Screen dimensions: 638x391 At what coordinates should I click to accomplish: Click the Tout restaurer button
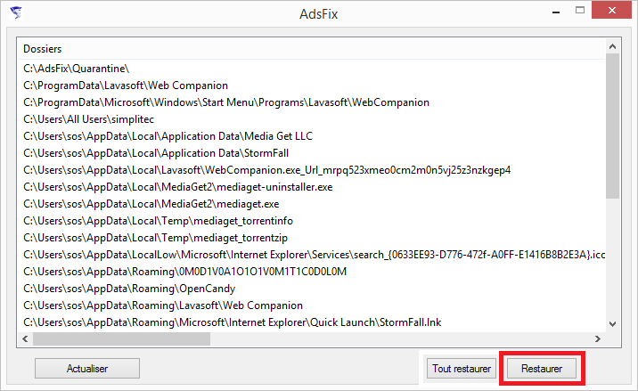coord(461,368)
